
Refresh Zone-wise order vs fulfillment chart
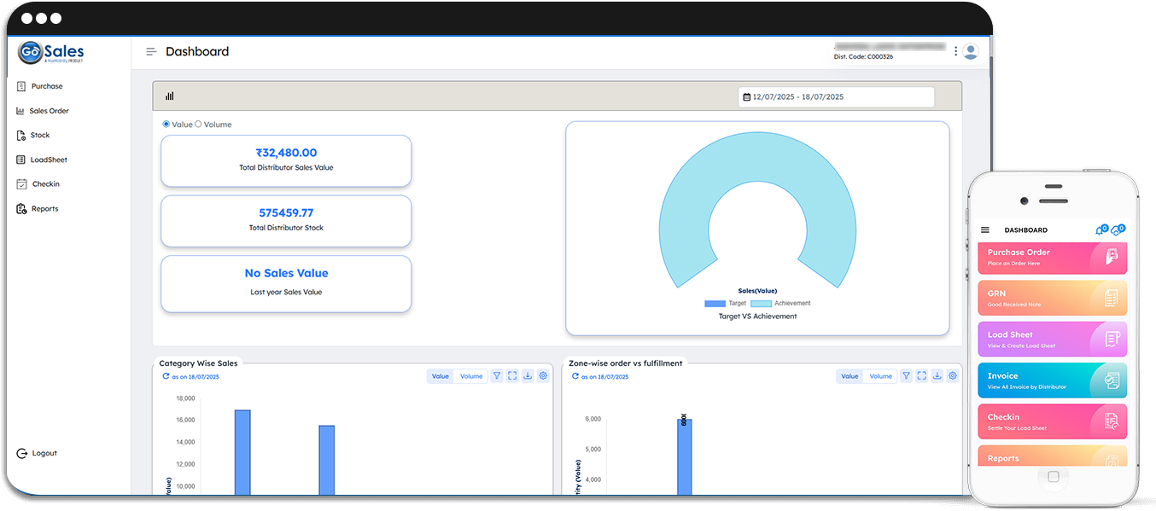point(576,376)
